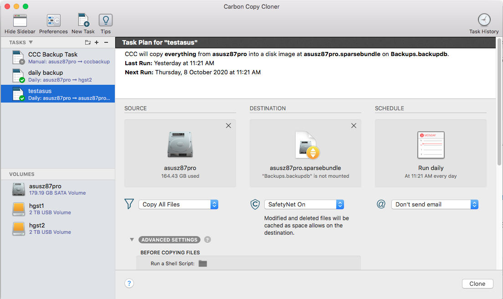This screenshot has height=299, width=503.
Task: Select hgst2 volume in sidebar
Action: (x=58, y=228)
